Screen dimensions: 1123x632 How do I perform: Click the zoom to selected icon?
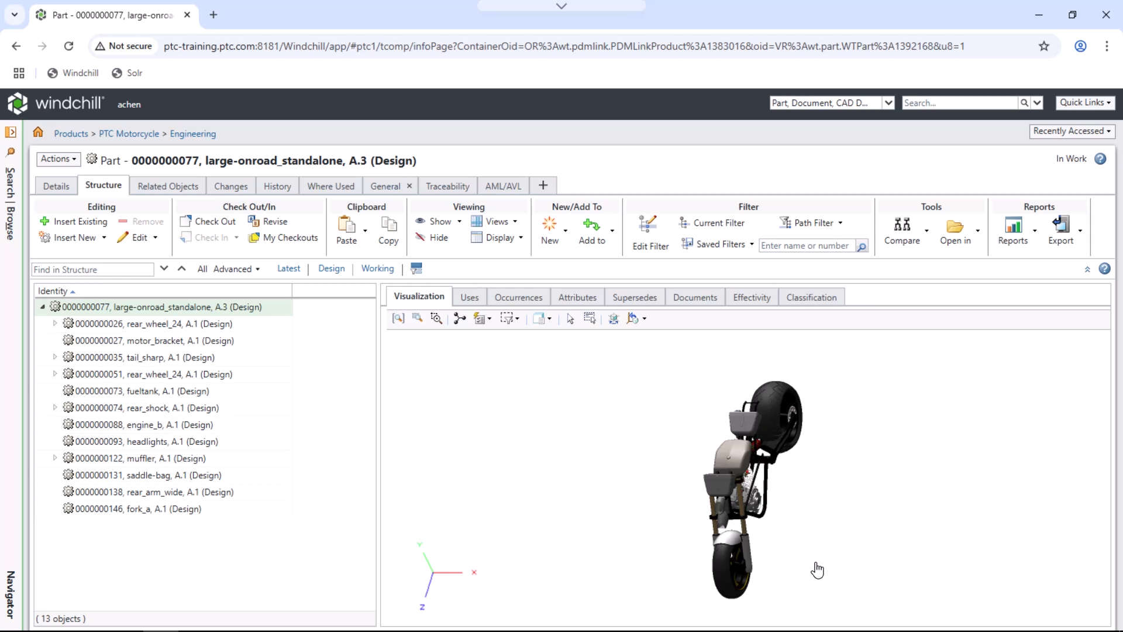tap(418, 318)
